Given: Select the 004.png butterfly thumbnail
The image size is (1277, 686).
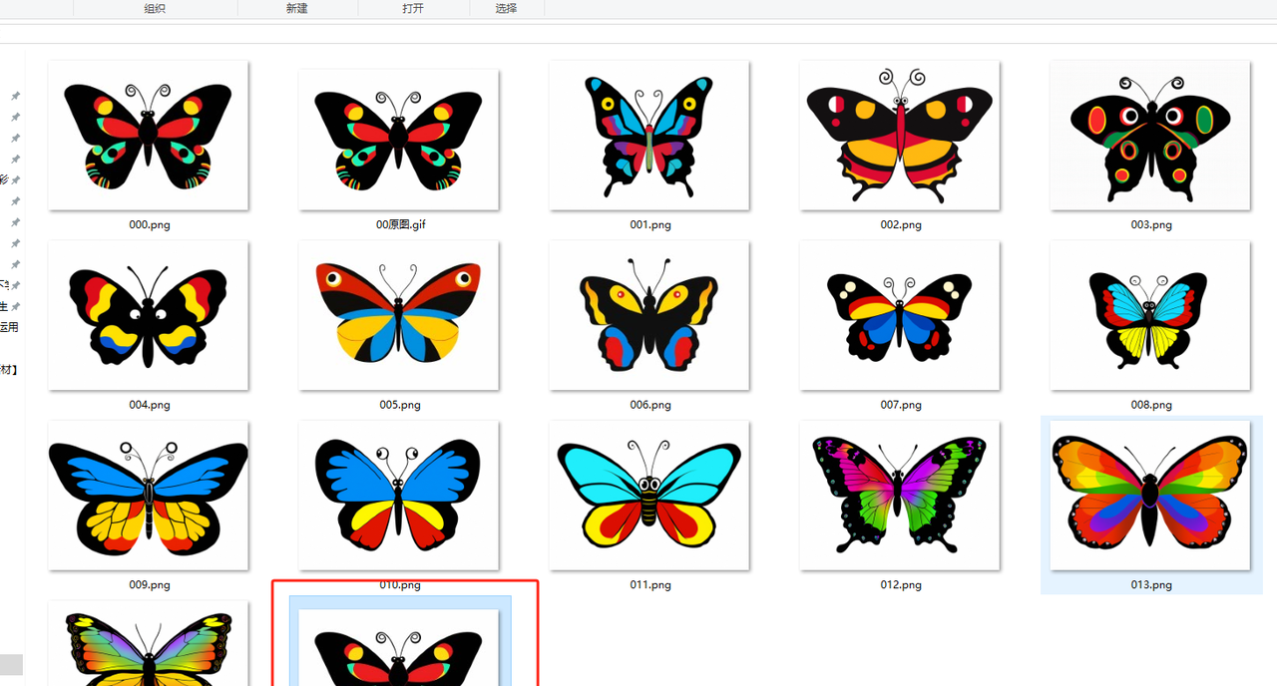Looking at the screenshot, I should pyautogui.click(x=149, y=315).
